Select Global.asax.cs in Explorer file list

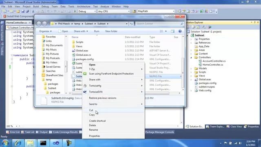coord(83,55)
